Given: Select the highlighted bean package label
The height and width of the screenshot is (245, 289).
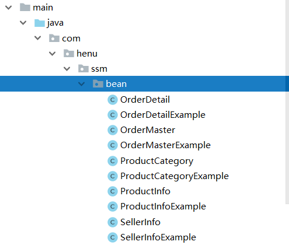Looking at the screenshot, I should (116, 84).
